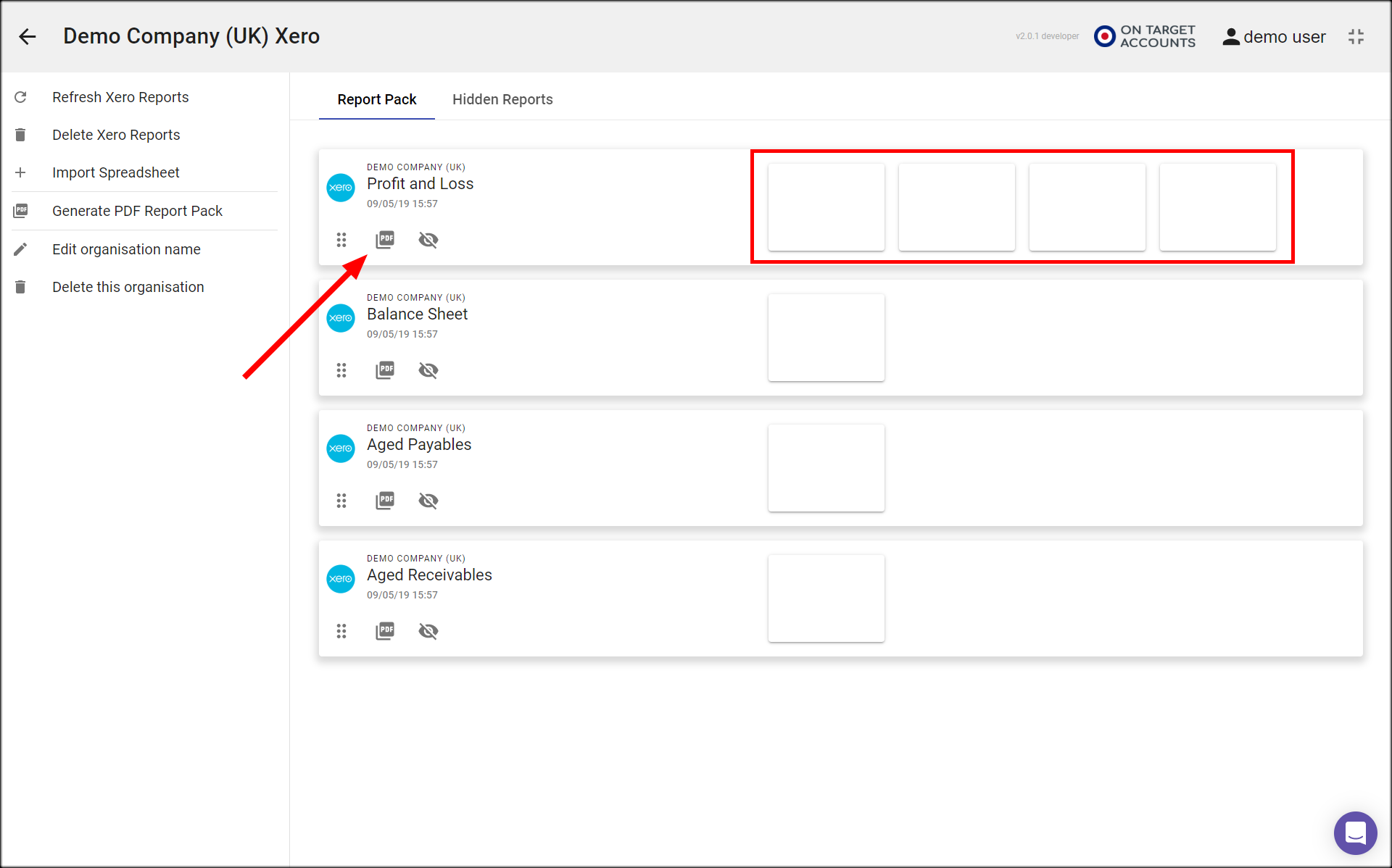Click the Xero logo on Aged Payables
Image resolution: width=1392 pixels, height=868 pixels.
(341, 448)
